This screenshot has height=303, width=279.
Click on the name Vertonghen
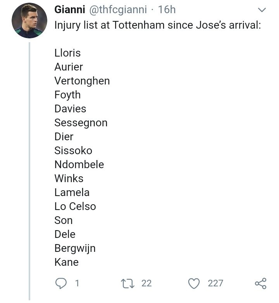82,81
